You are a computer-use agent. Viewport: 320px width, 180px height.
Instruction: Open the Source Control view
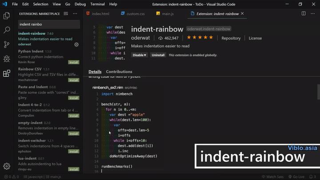7,44
